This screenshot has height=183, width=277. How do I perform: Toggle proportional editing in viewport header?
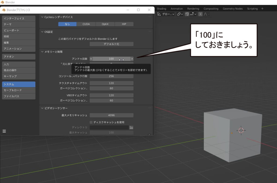click(x=200, y=14)
